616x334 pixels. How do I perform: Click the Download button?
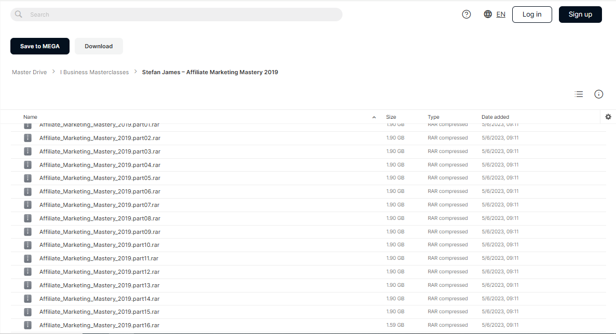point(99,46)
